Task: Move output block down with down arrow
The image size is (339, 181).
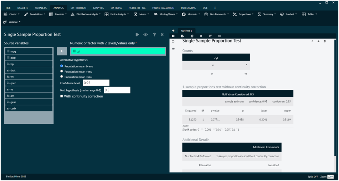Action: [318, 41]
